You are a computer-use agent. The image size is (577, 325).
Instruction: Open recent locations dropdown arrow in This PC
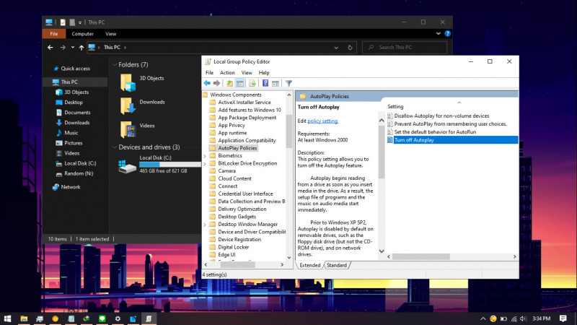pyautogui.click(x=73, y=48)
